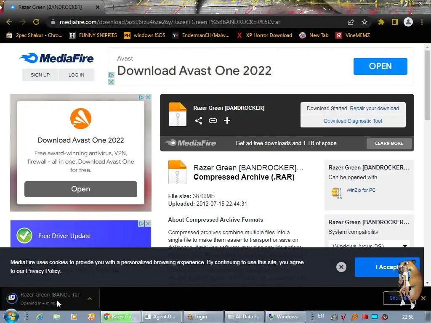Click OPEN on the Avast banner ad
Image resolution: width=431 pixels, height=323 pixels.
point(380,66)
